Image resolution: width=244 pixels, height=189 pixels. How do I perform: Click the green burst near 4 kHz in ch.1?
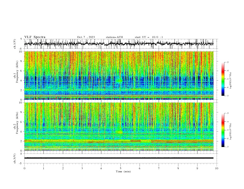click(x=119, y=80)
